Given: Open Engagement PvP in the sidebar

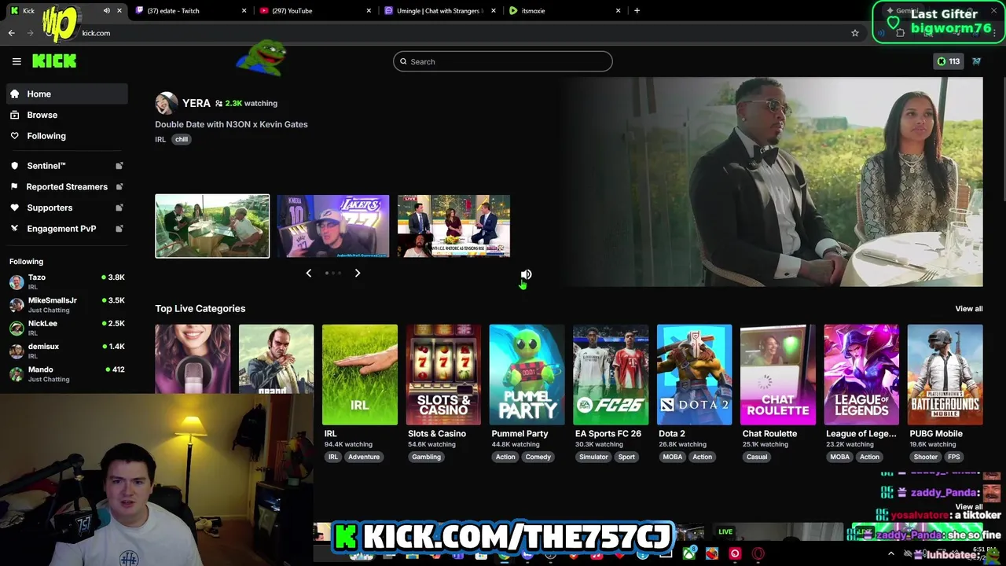Looking at the screenshot, I should click(67, 229).
